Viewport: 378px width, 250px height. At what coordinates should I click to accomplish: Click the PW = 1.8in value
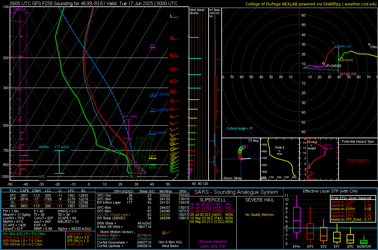coord(11,211)
